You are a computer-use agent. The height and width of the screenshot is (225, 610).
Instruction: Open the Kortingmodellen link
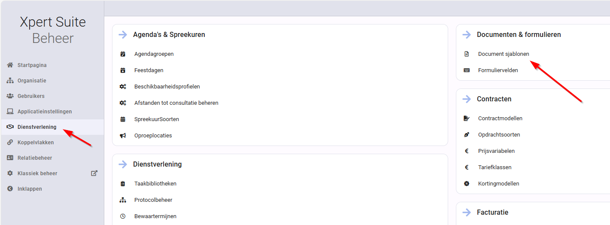point(498,184)
